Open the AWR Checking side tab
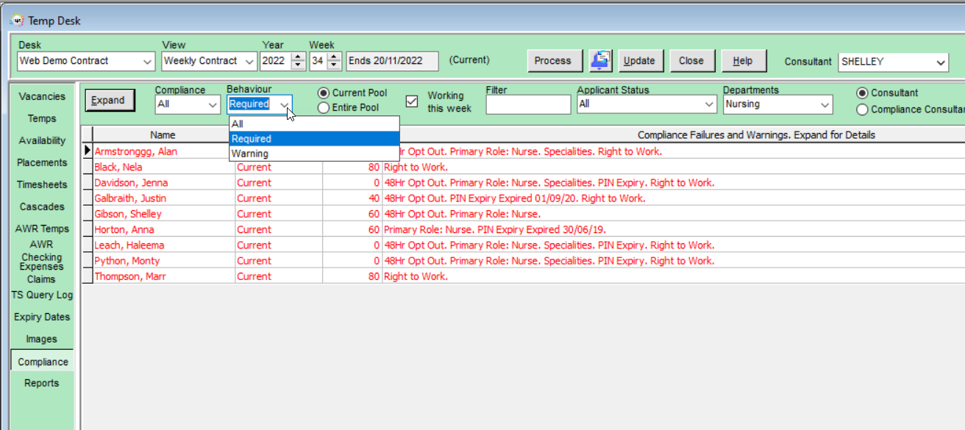 point(42,251)
